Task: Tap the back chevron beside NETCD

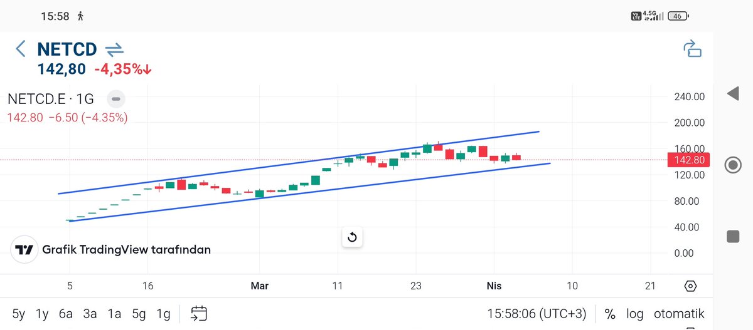Action: click(x=21, y=49)
